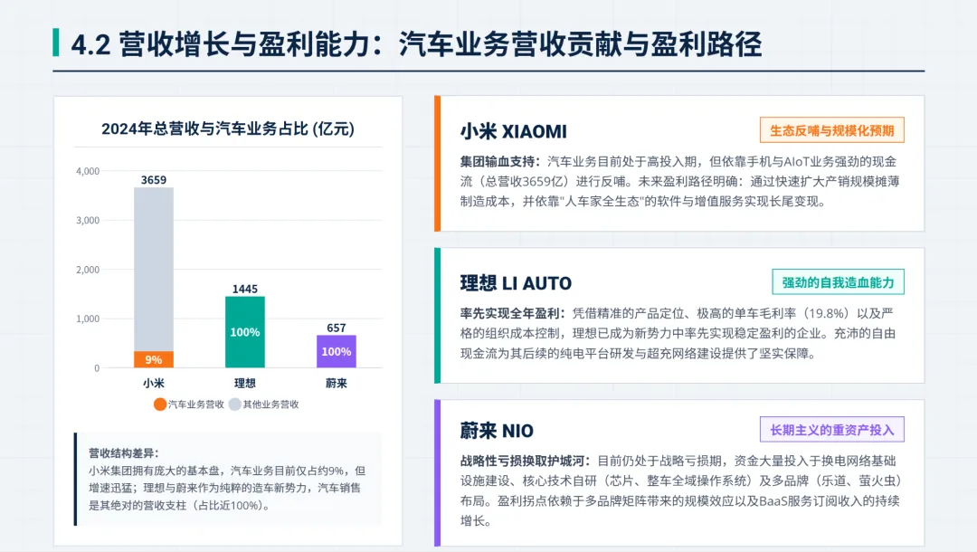
Task: Click the 生态反哺与规模化预期 badge
Action: coord(831,129)
